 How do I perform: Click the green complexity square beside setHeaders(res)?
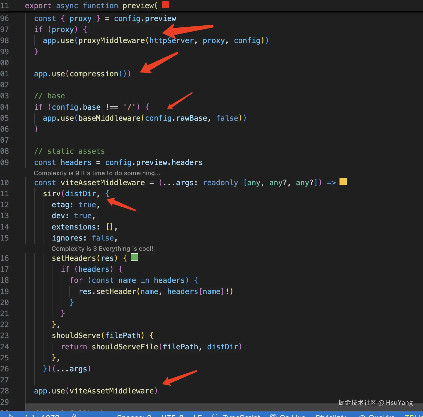pos(134,257)
